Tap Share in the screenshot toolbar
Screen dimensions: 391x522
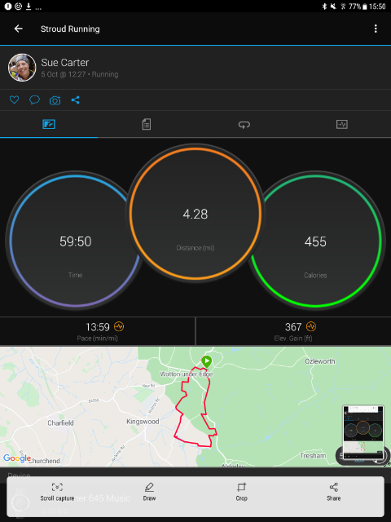click(333, 492)
